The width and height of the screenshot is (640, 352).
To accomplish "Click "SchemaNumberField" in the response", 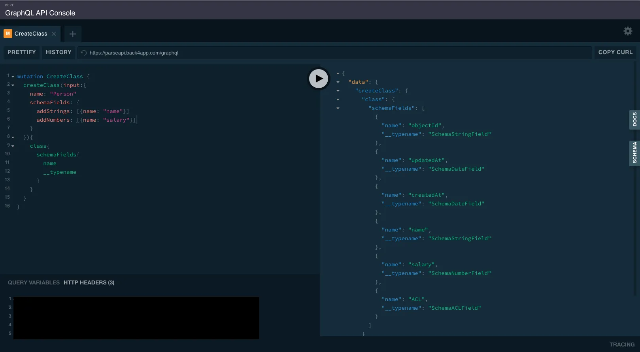I will point(459,273).
